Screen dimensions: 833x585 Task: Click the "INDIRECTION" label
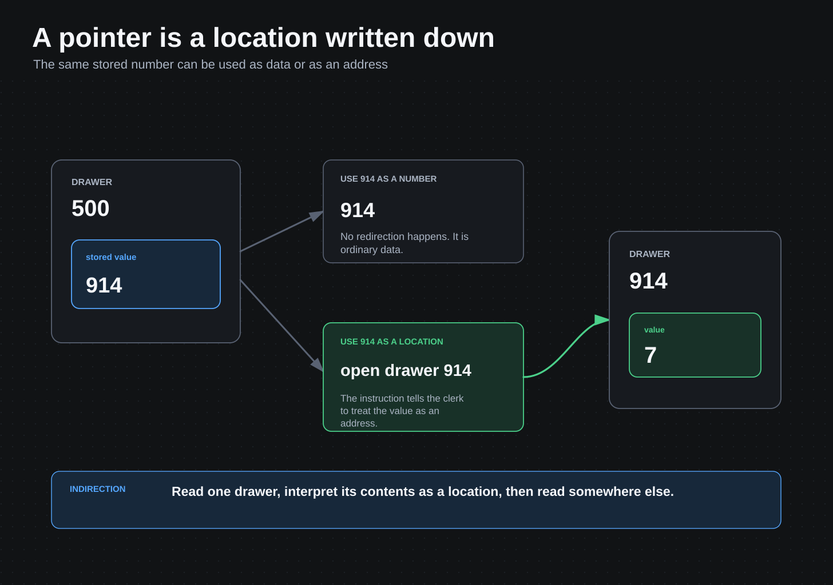click(x=98, y=489)
